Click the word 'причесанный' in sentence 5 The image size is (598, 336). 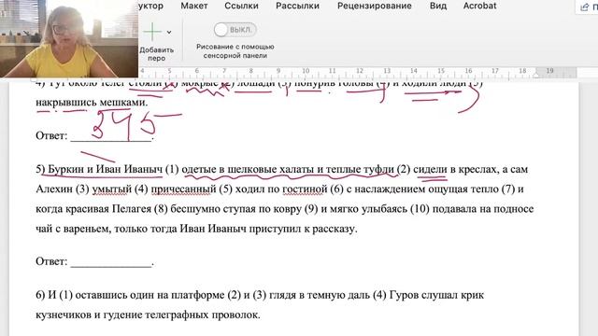pos(183,189)
